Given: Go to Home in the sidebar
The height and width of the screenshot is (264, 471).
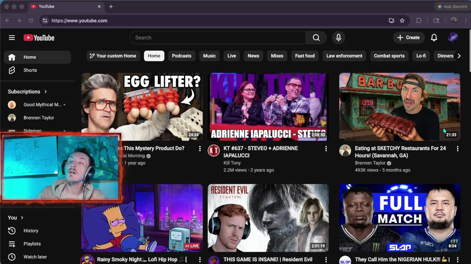Looking at the screenshot, I should 38,57.
